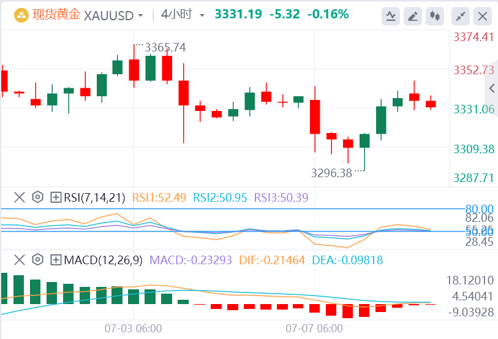Screen dimensions: 498x339
Task: Click the 07-03 06:00 time axis label
Action: click(x=133, y=328)
